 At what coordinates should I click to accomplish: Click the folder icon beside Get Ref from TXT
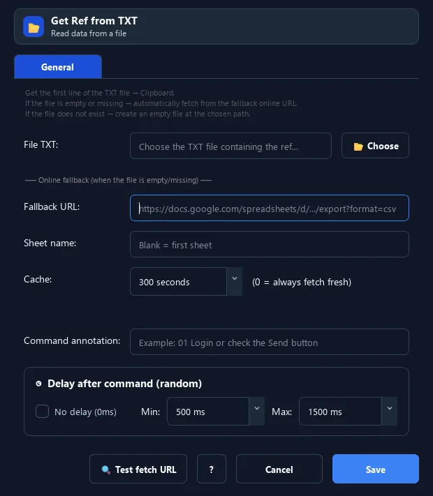click(34, 27)
